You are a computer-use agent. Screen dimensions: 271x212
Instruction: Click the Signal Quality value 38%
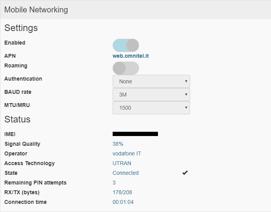point(118,144)
